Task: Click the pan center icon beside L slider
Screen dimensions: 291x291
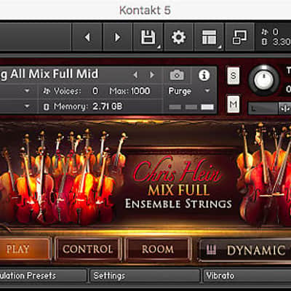Action: click(285, 108)
